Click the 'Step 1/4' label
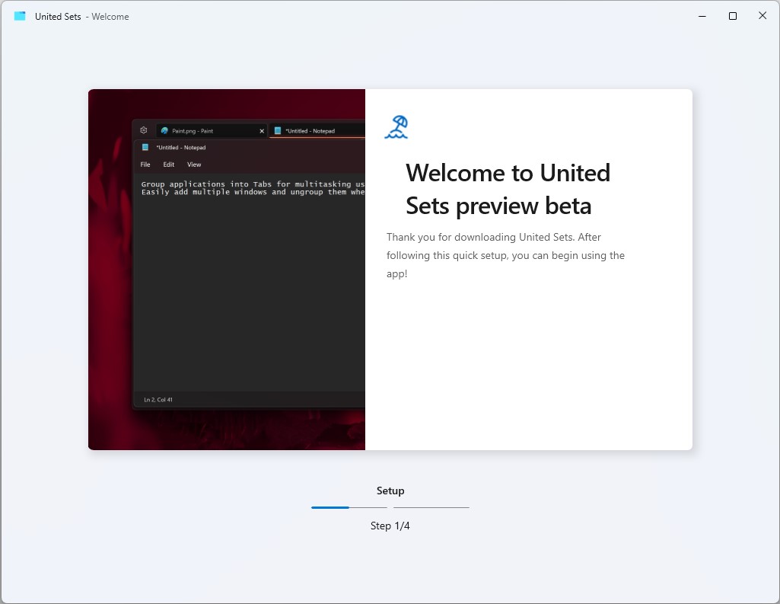The image size is (780, 604). 390,526
